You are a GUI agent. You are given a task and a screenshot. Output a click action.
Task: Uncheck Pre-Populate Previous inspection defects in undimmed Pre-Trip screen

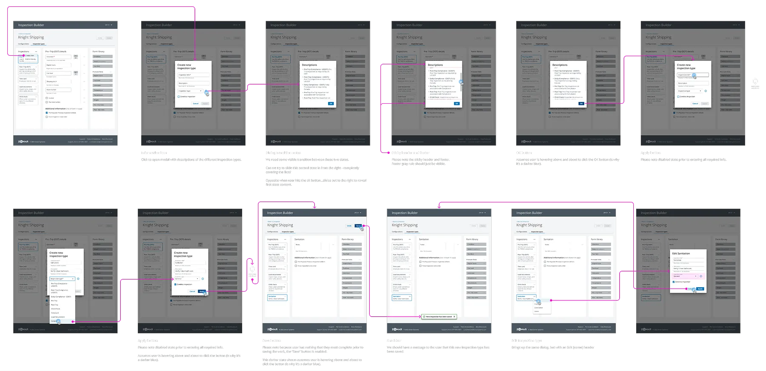pyautogui.click(x=46, y=113)
